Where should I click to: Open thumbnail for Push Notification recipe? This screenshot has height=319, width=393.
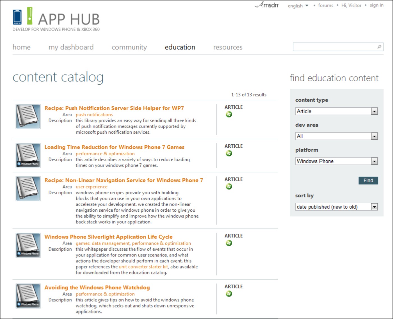(x=28, y=117)
